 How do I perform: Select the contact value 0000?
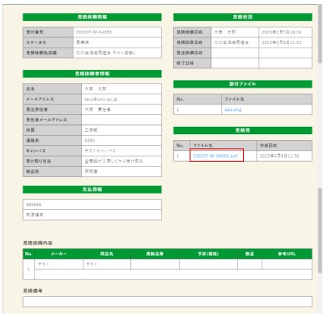pyautogui.click(x=89, y=141)
